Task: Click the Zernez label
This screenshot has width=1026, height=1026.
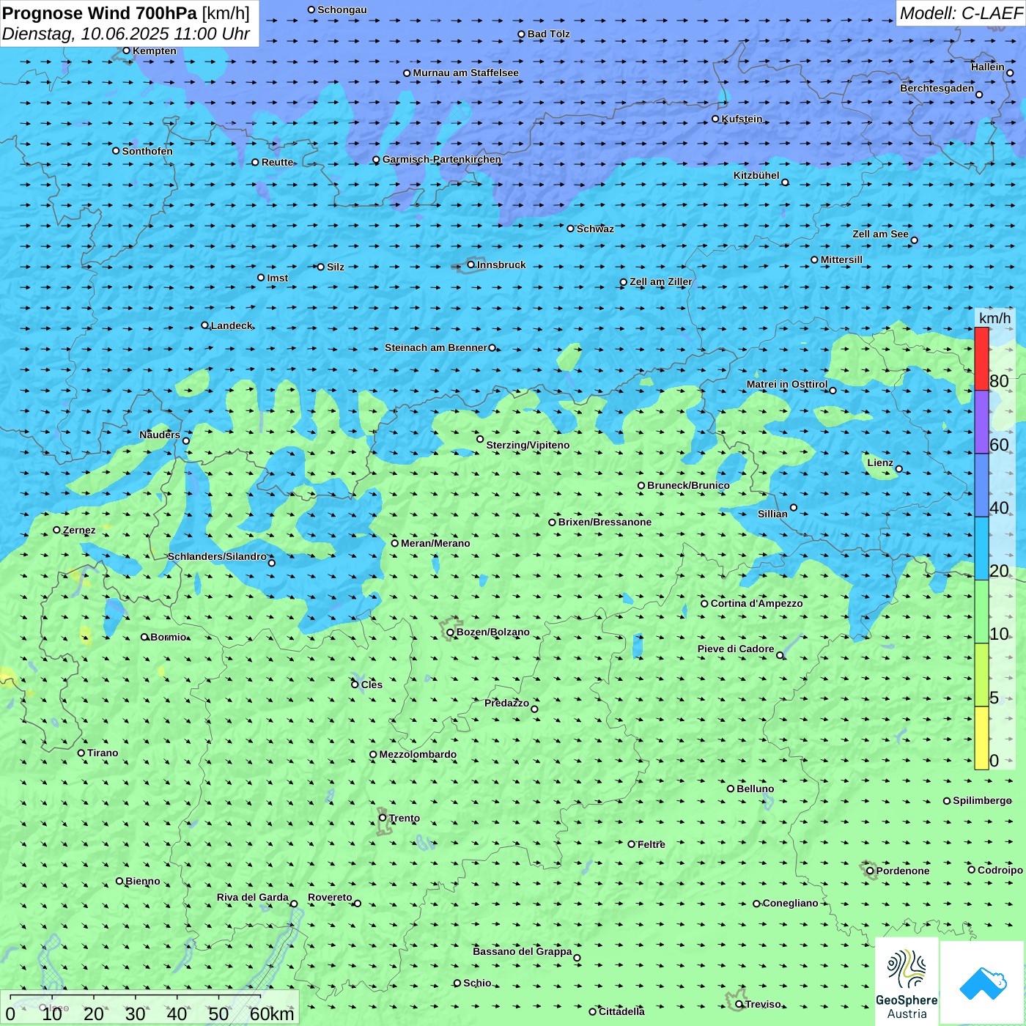Action: 79,530
